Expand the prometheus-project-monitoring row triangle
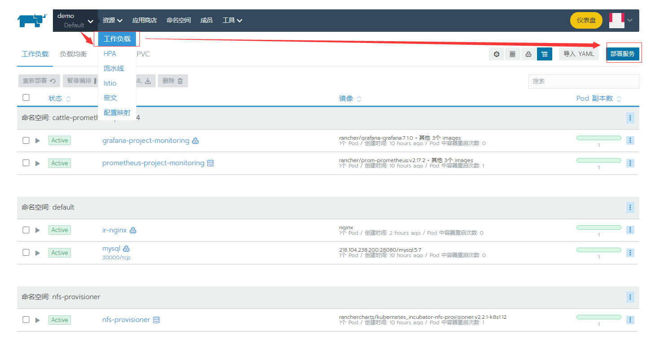The image size is (659, 352). click(x=38, y=163)
